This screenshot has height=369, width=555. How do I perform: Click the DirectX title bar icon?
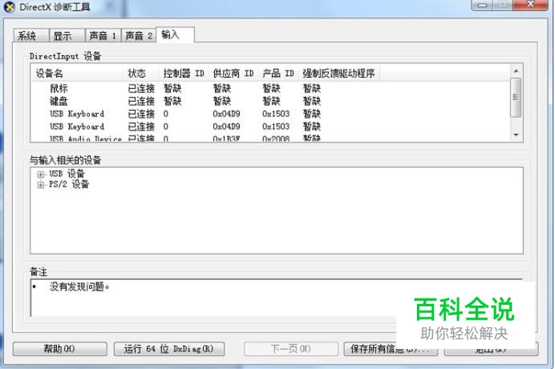pos(9,6)
